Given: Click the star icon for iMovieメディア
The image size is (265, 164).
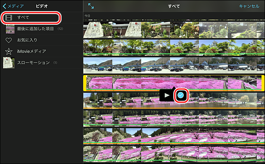Looking at the screenshot, I should [x=9, y=51].
